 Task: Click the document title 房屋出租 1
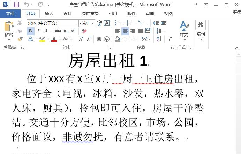107,61
